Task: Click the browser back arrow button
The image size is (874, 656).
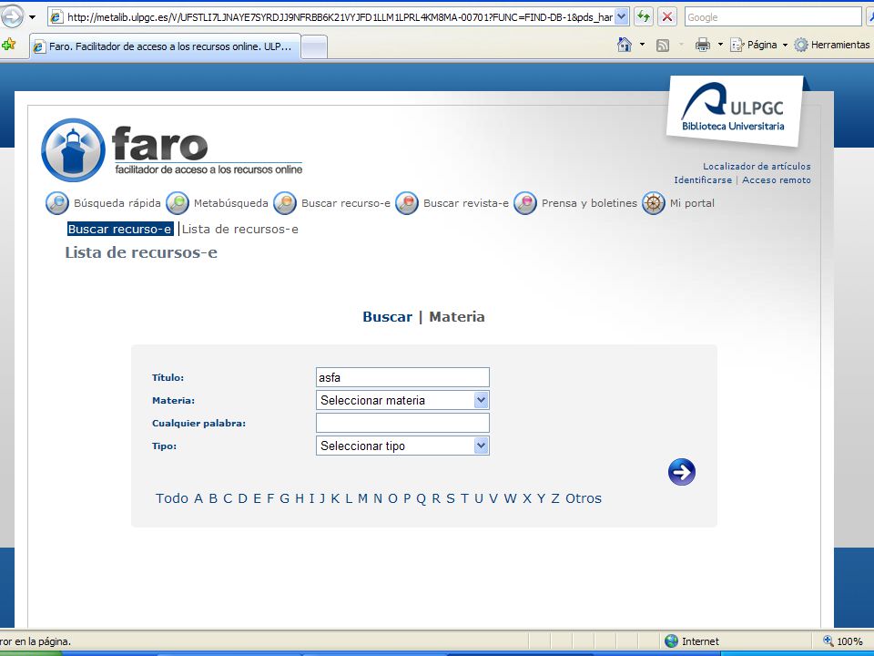Action: click(x=11, y=16)
